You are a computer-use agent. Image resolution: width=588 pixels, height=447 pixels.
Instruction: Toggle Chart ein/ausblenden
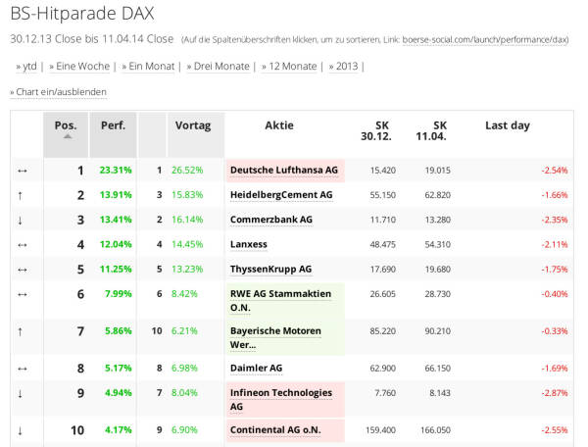coord(59,91)
